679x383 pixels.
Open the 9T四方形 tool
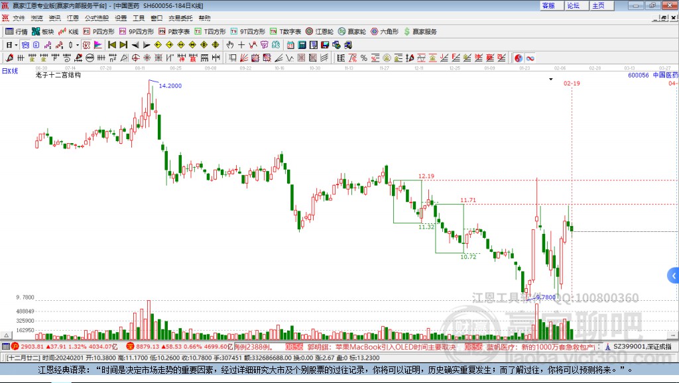[x=248, y=32]
